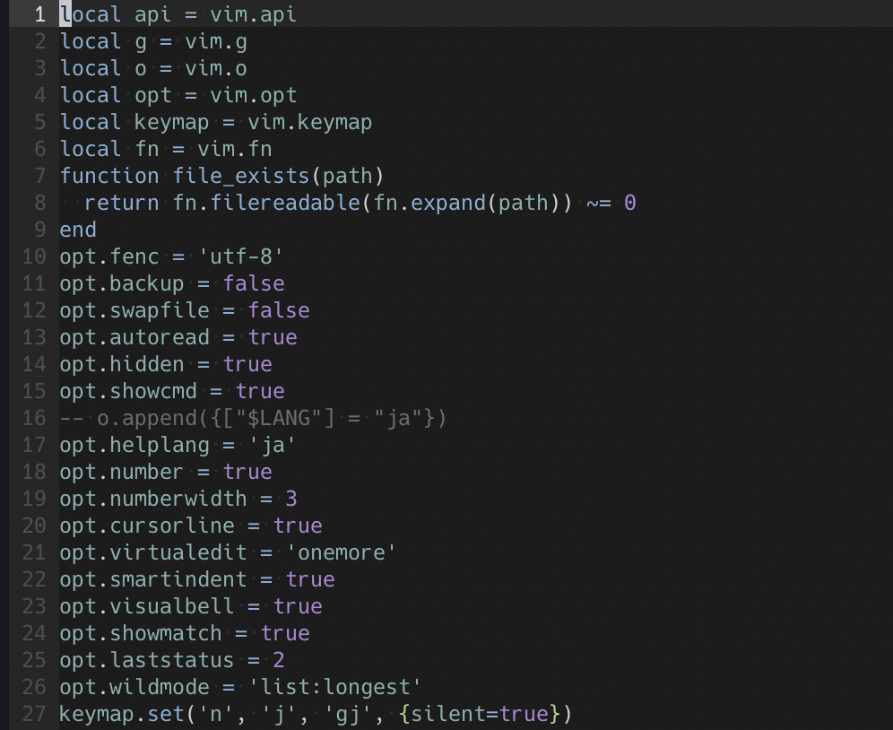Click the 'false' value on line 11
Screen dimensions: 893x730
pos(254,283)
